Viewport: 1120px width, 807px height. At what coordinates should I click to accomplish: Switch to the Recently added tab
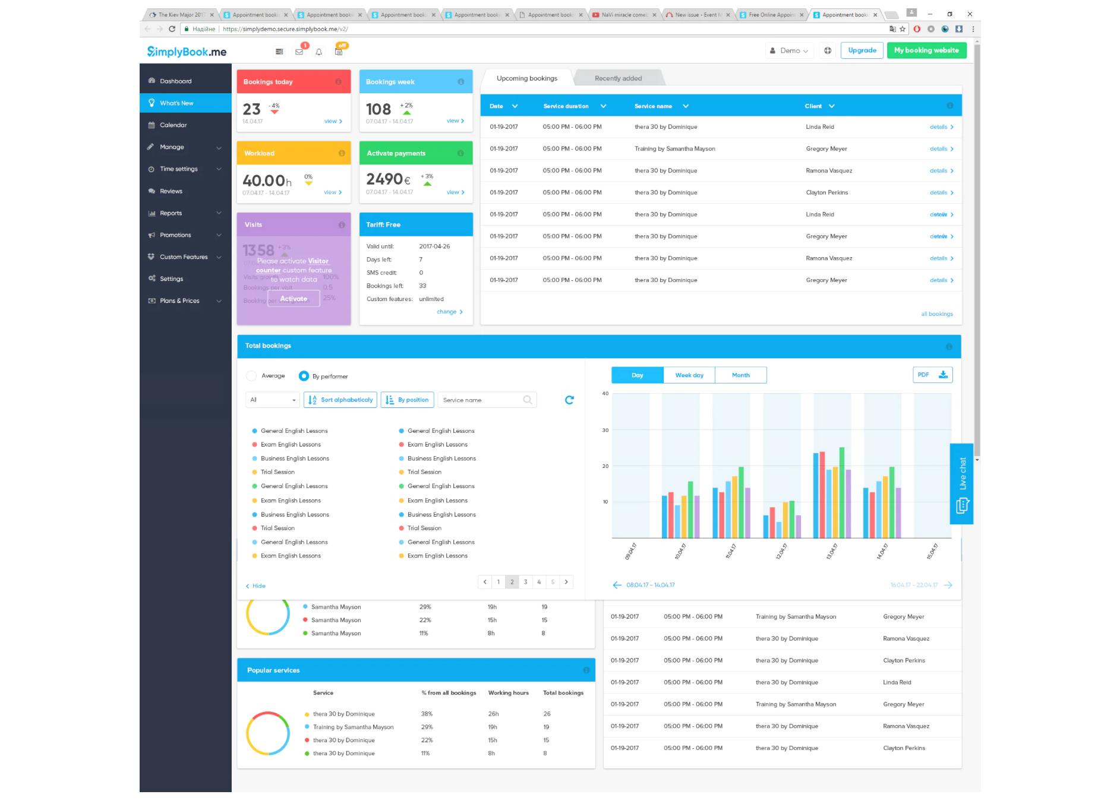tap(618, 77)
